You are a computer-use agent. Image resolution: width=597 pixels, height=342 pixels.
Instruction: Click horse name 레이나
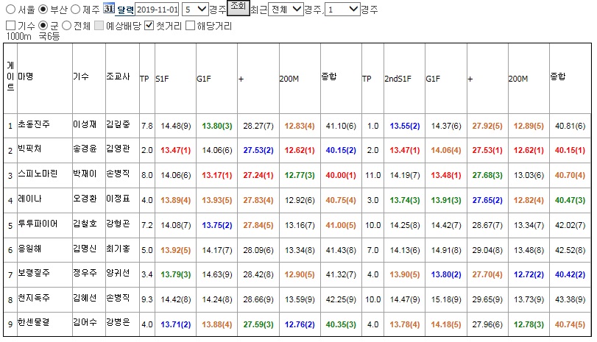pos(29,199)
